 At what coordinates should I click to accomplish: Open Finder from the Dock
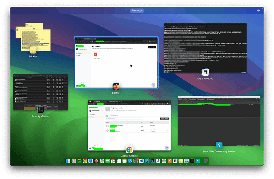point(68,161)
